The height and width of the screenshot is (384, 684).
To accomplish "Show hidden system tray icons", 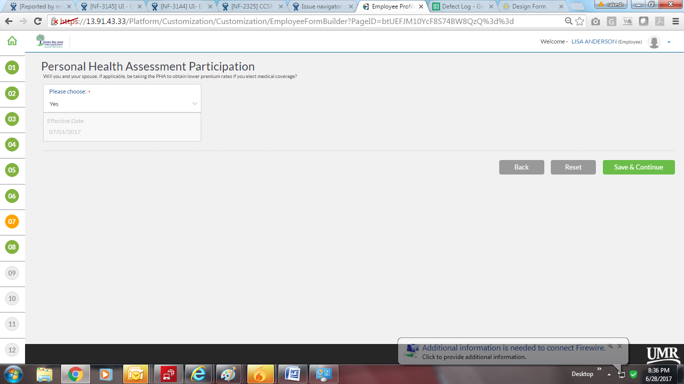I will point(609,374).
